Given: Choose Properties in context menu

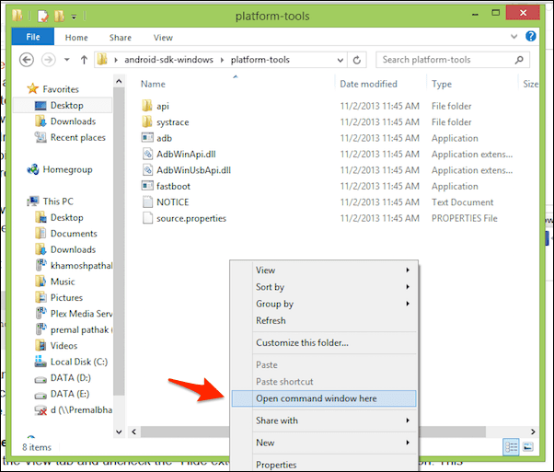Looking at the screenshot, I should (324, 465).
